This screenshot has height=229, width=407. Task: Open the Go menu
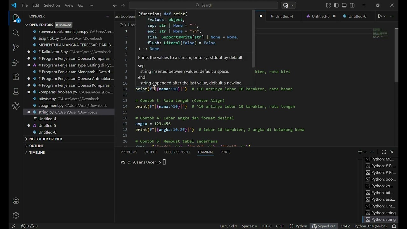point(80,5)
